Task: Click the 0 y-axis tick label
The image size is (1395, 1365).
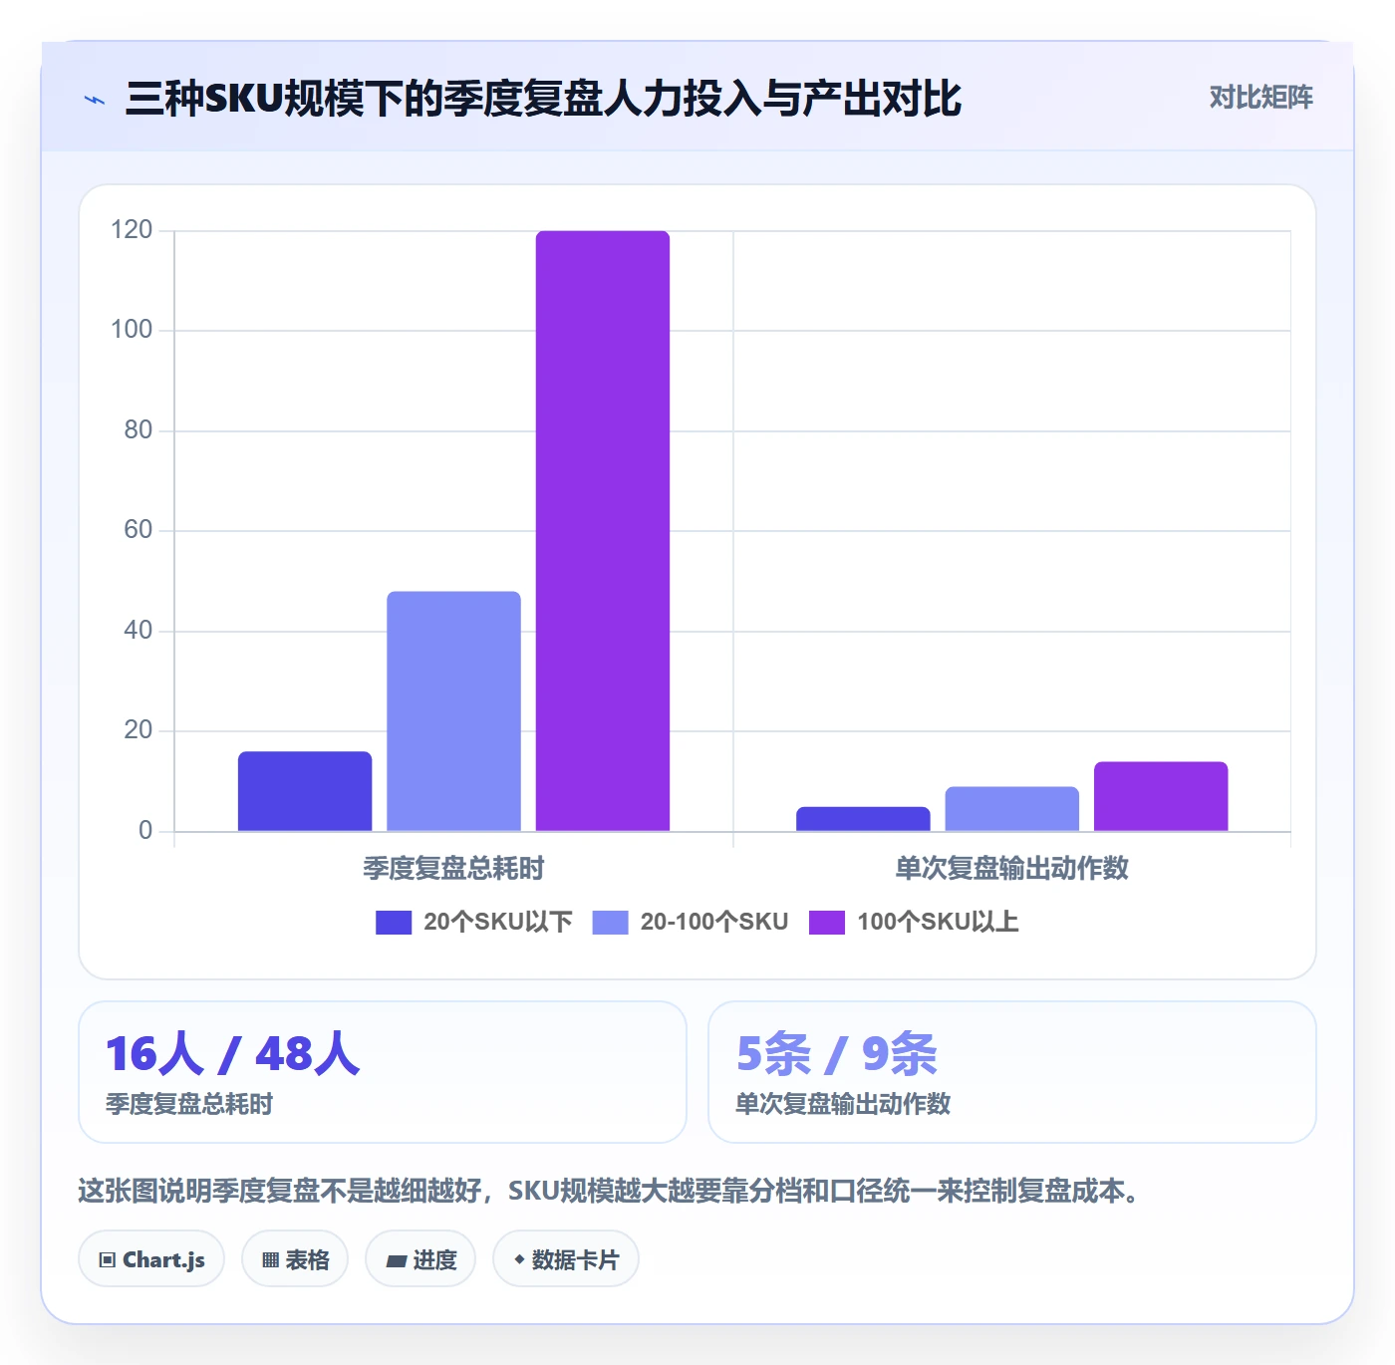Action: coord(145,831)
